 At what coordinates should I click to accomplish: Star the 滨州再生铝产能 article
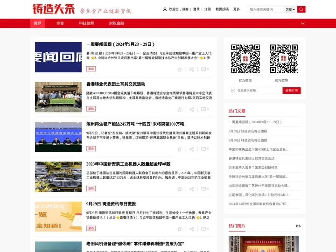pos(180,149)
